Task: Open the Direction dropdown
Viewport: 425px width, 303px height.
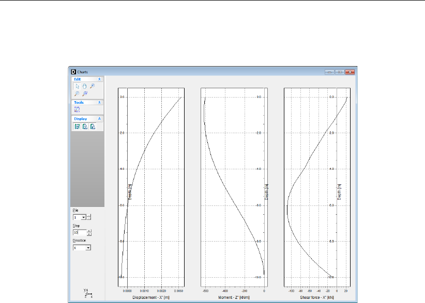Action: (x=88, y=248)
